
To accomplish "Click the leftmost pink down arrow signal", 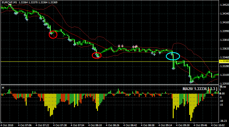I will pos(119,46).
